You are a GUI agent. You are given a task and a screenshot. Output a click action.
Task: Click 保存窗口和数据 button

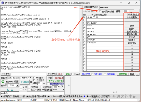click(x=55, y=81)
